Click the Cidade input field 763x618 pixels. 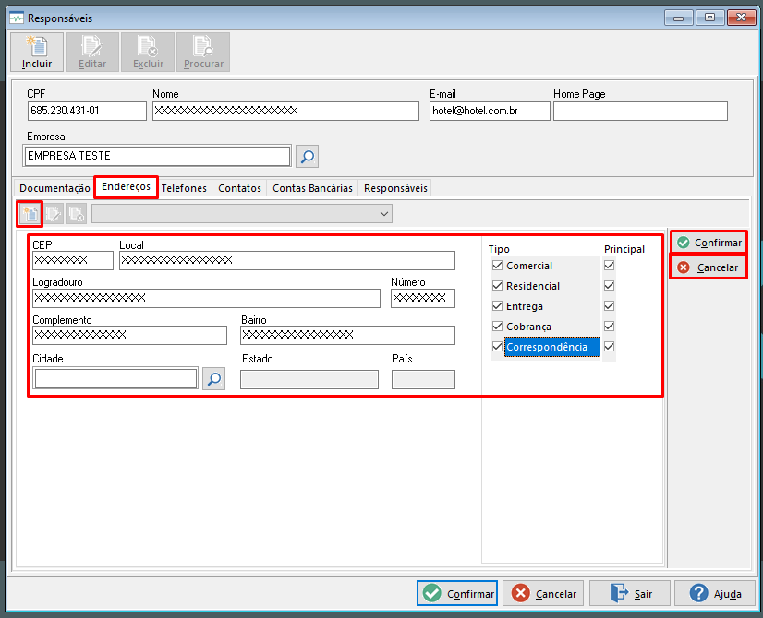tap(115, 378)
